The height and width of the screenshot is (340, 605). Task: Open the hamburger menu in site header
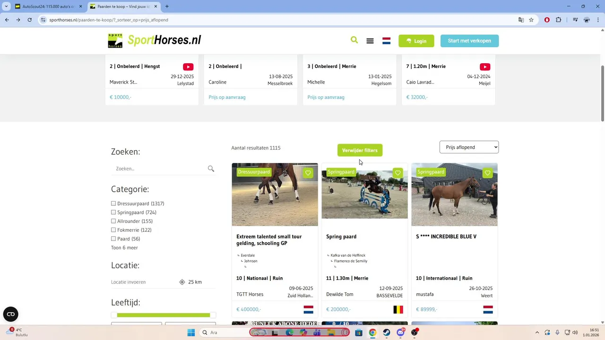[370, 41]
